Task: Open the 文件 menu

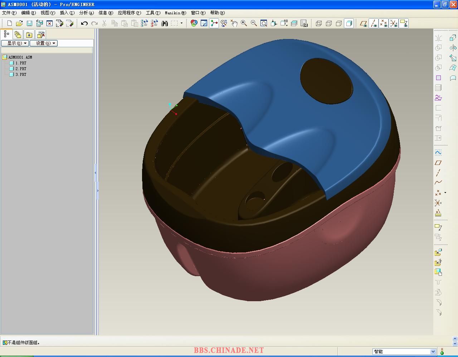Action: coord(9,13)
